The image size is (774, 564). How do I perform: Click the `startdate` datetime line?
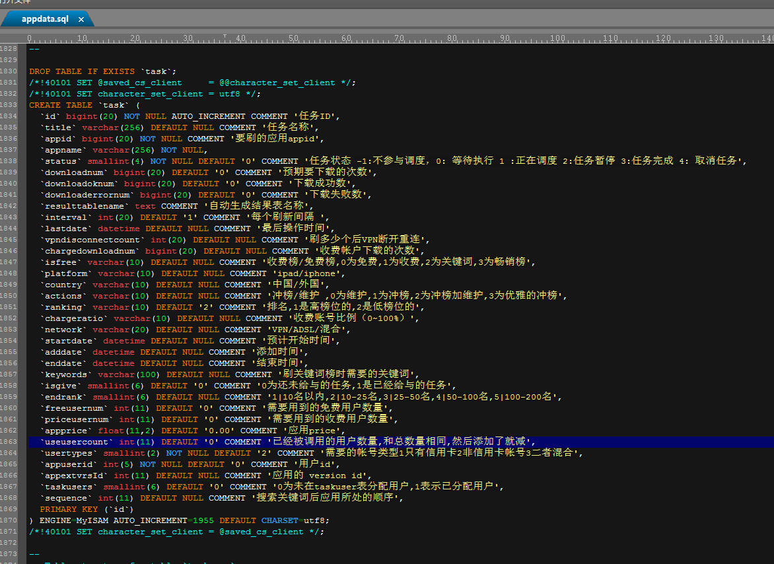pyautogui.click(x=190, y=341)
